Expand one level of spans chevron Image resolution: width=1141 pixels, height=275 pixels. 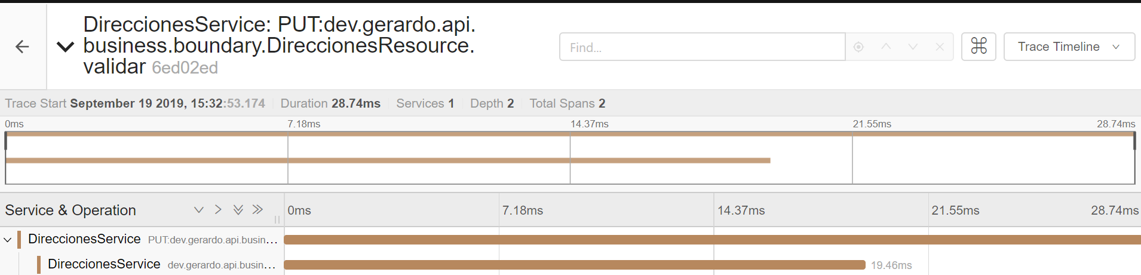[199, 210]
